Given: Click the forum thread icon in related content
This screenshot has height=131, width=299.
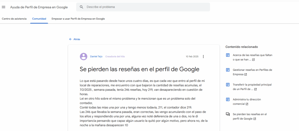Looking at the screenshot, I should point(228,114).
